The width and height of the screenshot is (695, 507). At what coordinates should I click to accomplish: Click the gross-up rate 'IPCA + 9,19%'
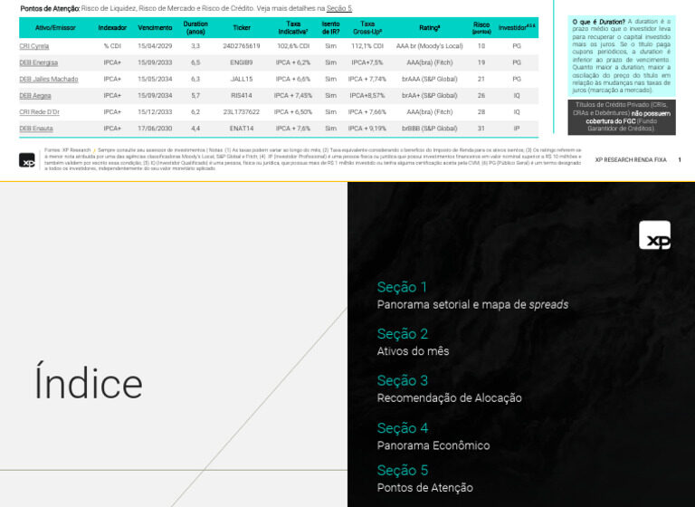click(367, 129)
